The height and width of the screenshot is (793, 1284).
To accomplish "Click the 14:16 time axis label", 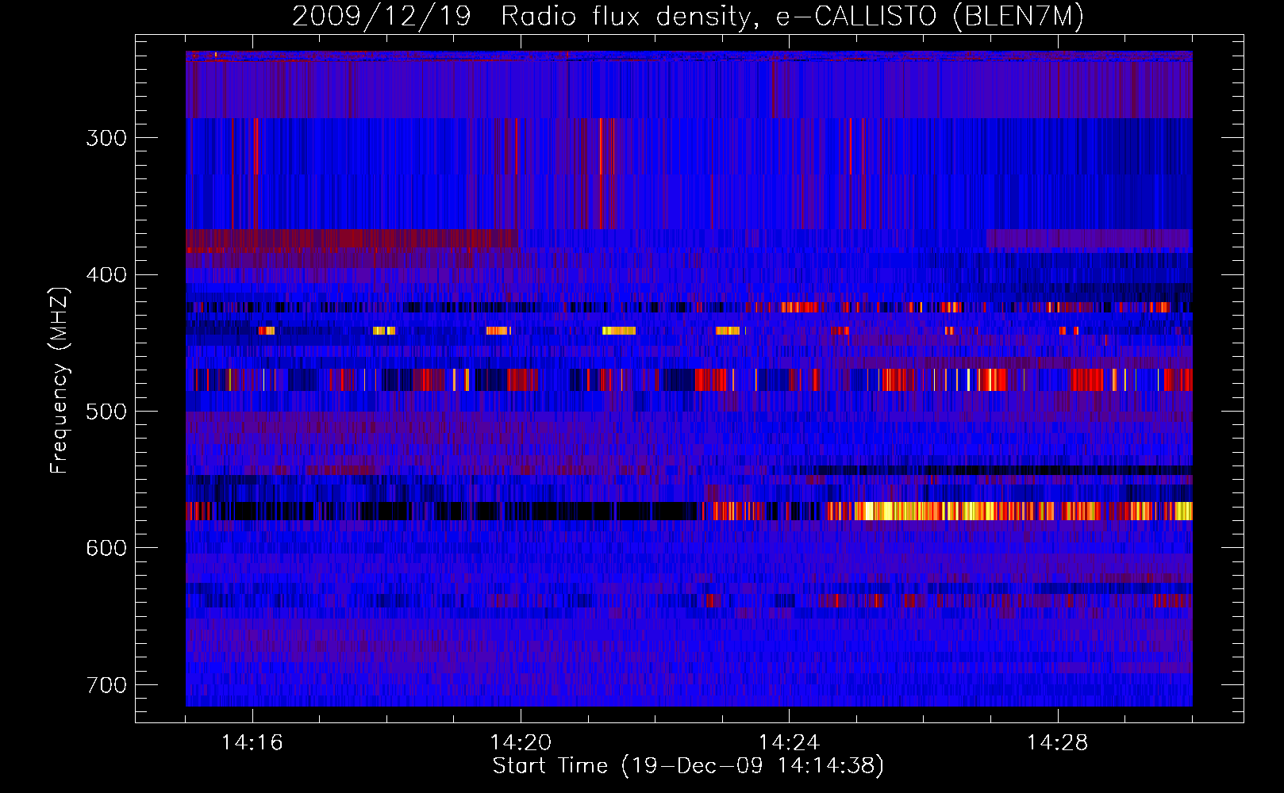I will [252, 743].
